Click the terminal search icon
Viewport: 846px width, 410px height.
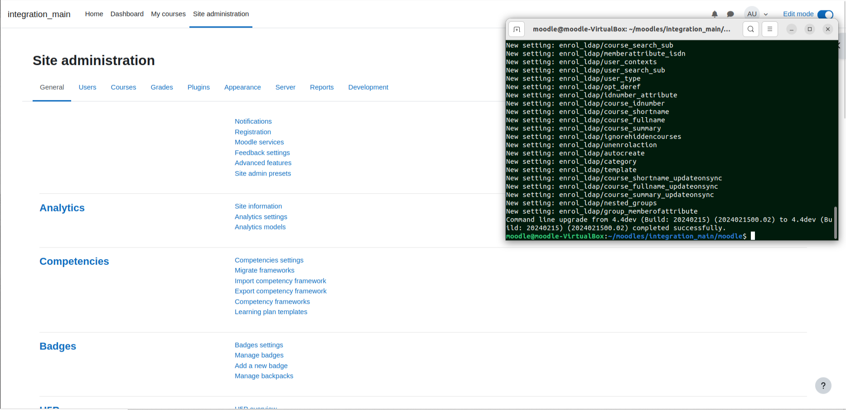coord(751,29)
